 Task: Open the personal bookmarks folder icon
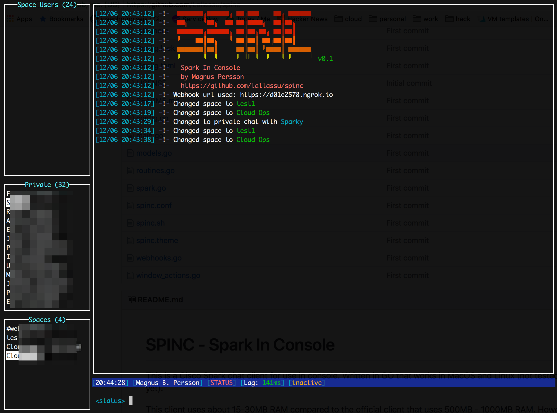373,19
